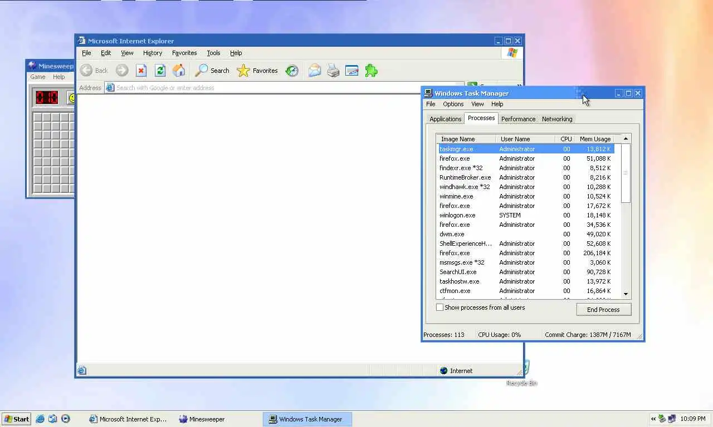Screen dimensions: 713x427
Task: Click the Print icon in Internet Explorer
Action: (x=333, y=71)
